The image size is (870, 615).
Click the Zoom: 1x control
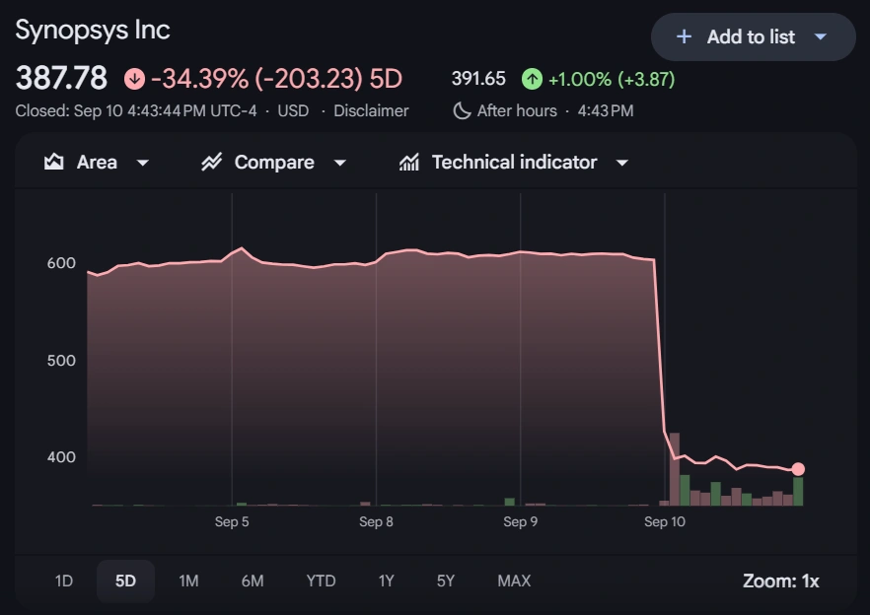pos(780,581)
